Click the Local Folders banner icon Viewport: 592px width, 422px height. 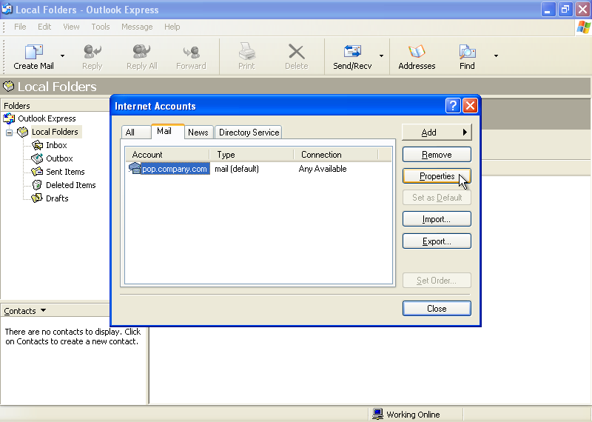(8, 87)
